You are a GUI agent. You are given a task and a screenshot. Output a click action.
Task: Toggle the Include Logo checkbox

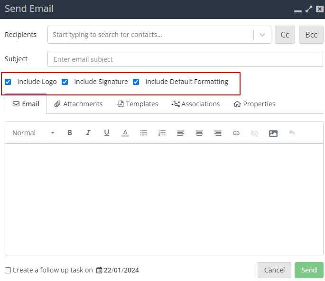tap(8, 82)
